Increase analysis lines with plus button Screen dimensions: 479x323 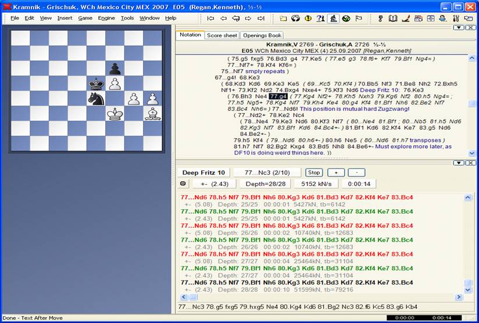[x=335, y=173]
